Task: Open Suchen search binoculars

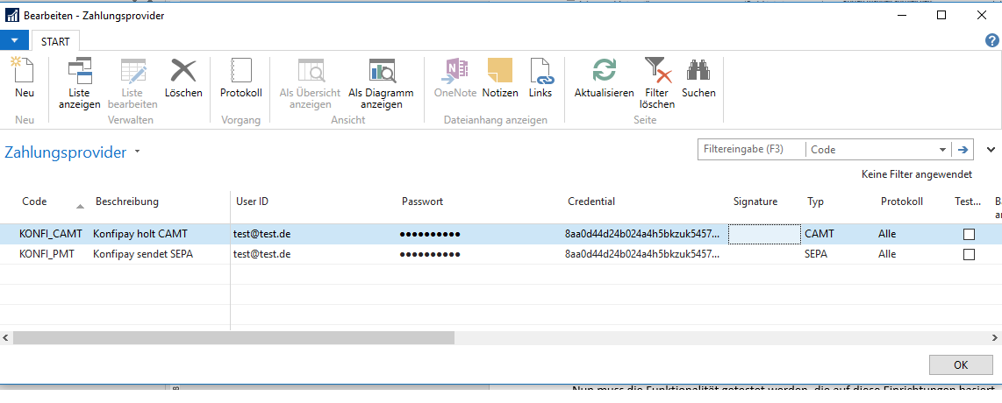Action: coord(698,79)
